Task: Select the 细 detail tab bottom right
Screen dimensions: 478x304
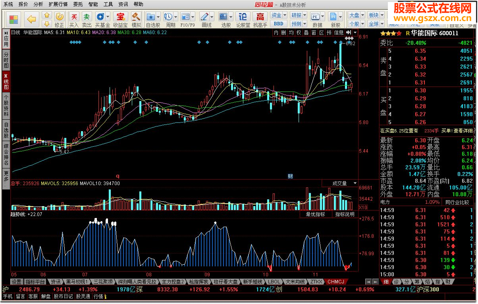Action: pyautogui.click(x=386, y=281)
